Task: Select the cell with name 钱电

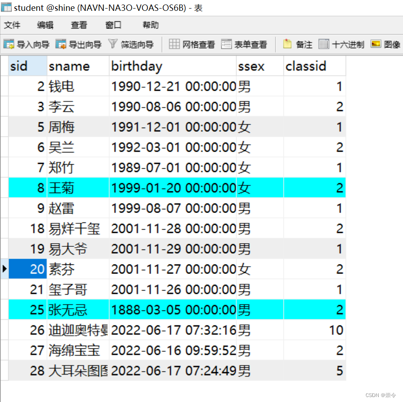Action: click(x=78, y=86)
